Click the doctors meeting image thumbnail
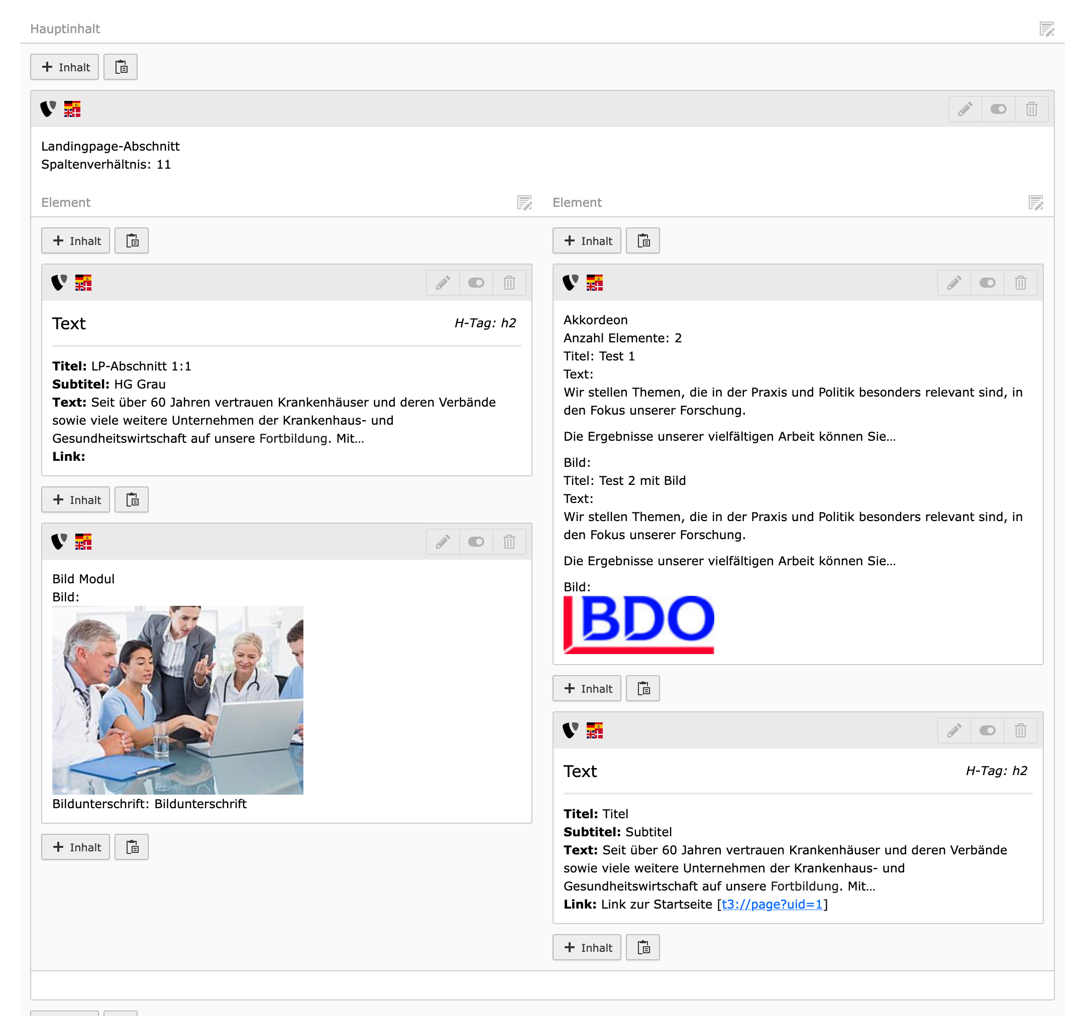 pyautogui.click(x=178, y=700)
